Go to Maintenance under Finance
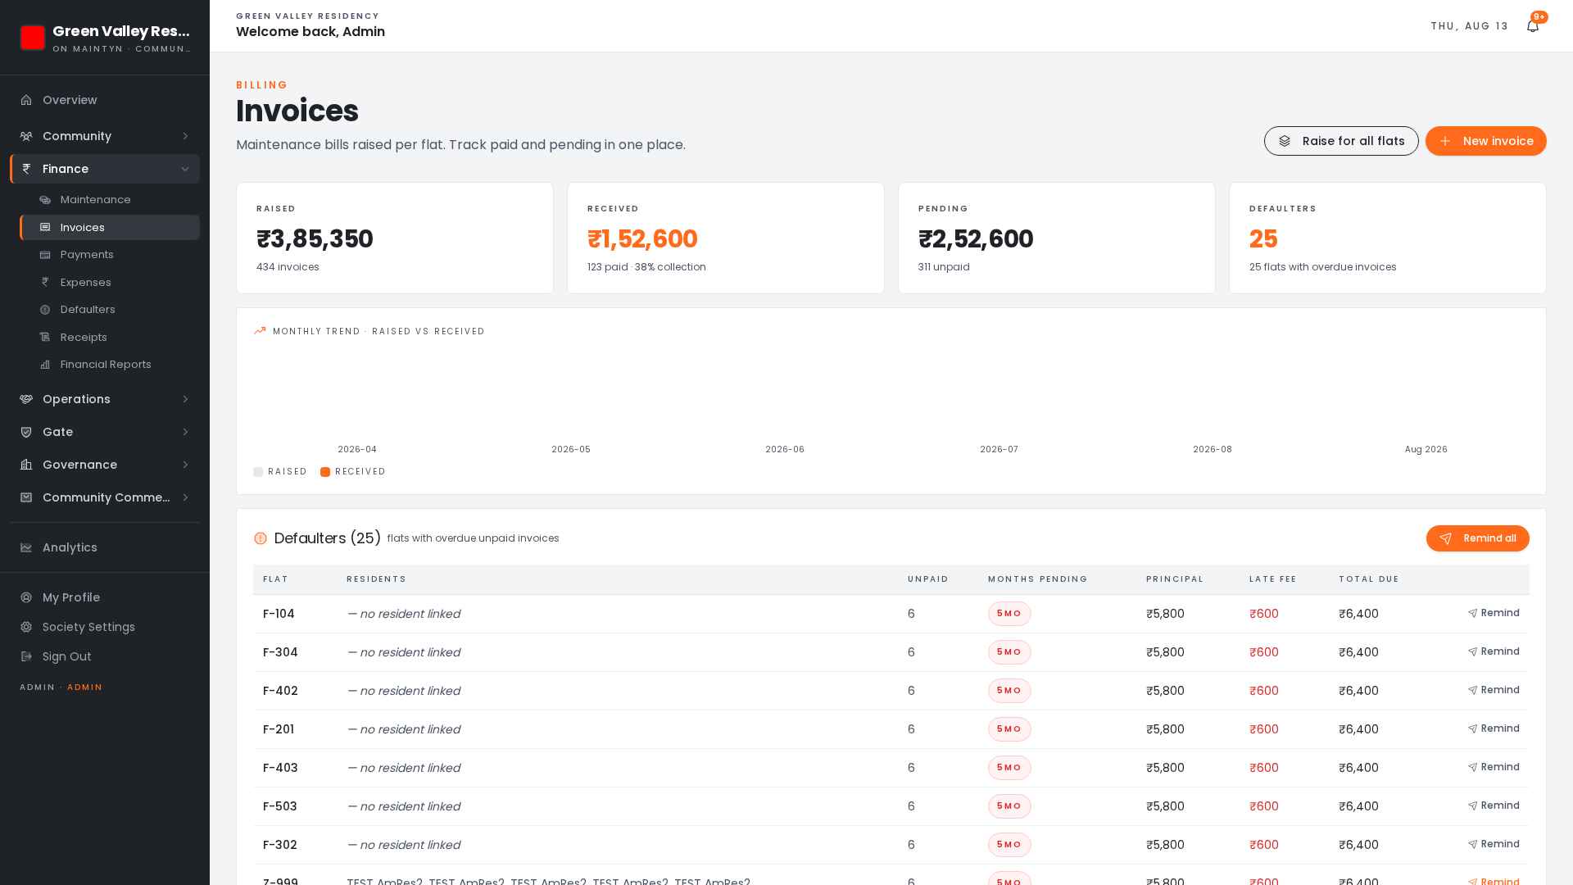Image resolution: width=1573 pixels, height=885 pixels. pyautogui.click(x=110, y=200)
